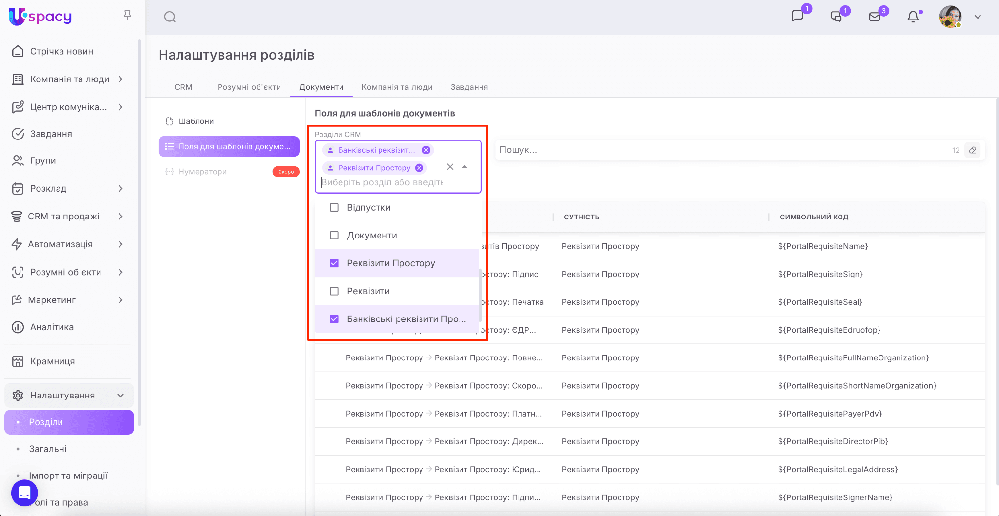Check the Документи checkbox option
Image resolution: width=999 pixels, height=516 pixels.
coord(334,236)
